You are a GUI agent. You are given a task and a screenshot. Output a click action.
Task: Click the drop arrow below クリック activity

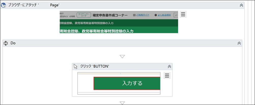(122, 103)
